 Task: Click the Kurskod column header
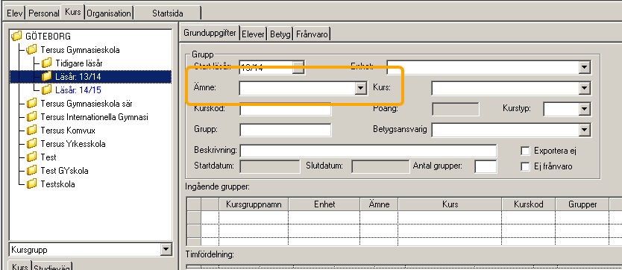529,204
